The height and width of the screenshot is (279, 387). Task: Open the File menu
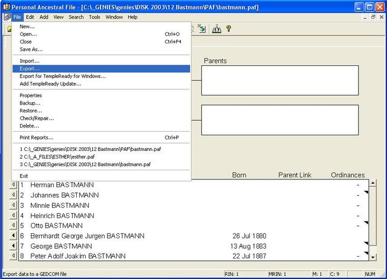click(x=17, y=17)
